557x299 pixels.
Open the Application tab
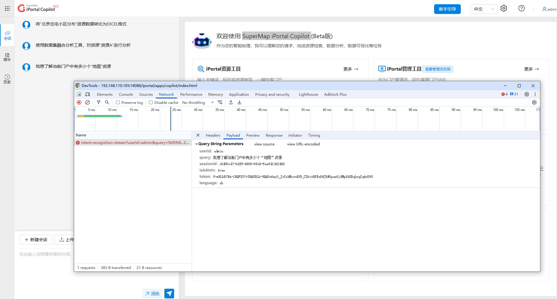pos(239,94)
